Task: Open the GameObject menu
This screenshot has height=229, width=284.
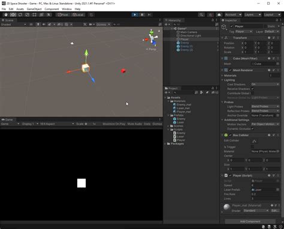Action: coord(34,9)
